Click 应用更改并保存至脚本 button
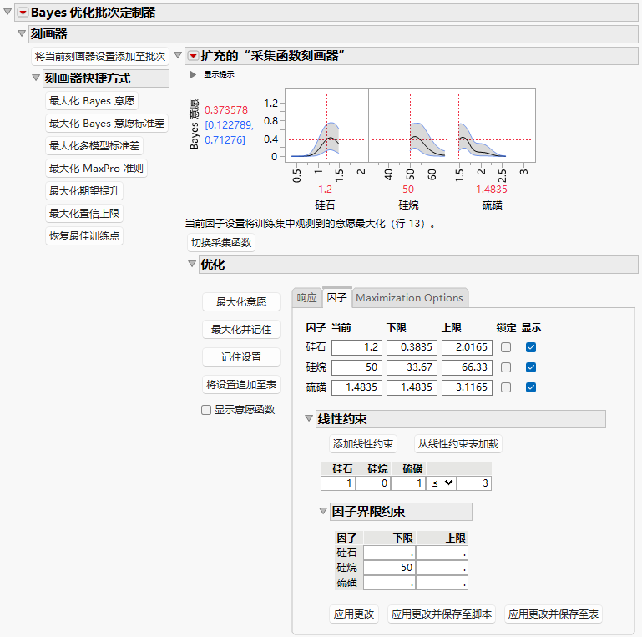The width and height of the screenshot is (642, 637). pyautogui.click(x=442, y=614)
